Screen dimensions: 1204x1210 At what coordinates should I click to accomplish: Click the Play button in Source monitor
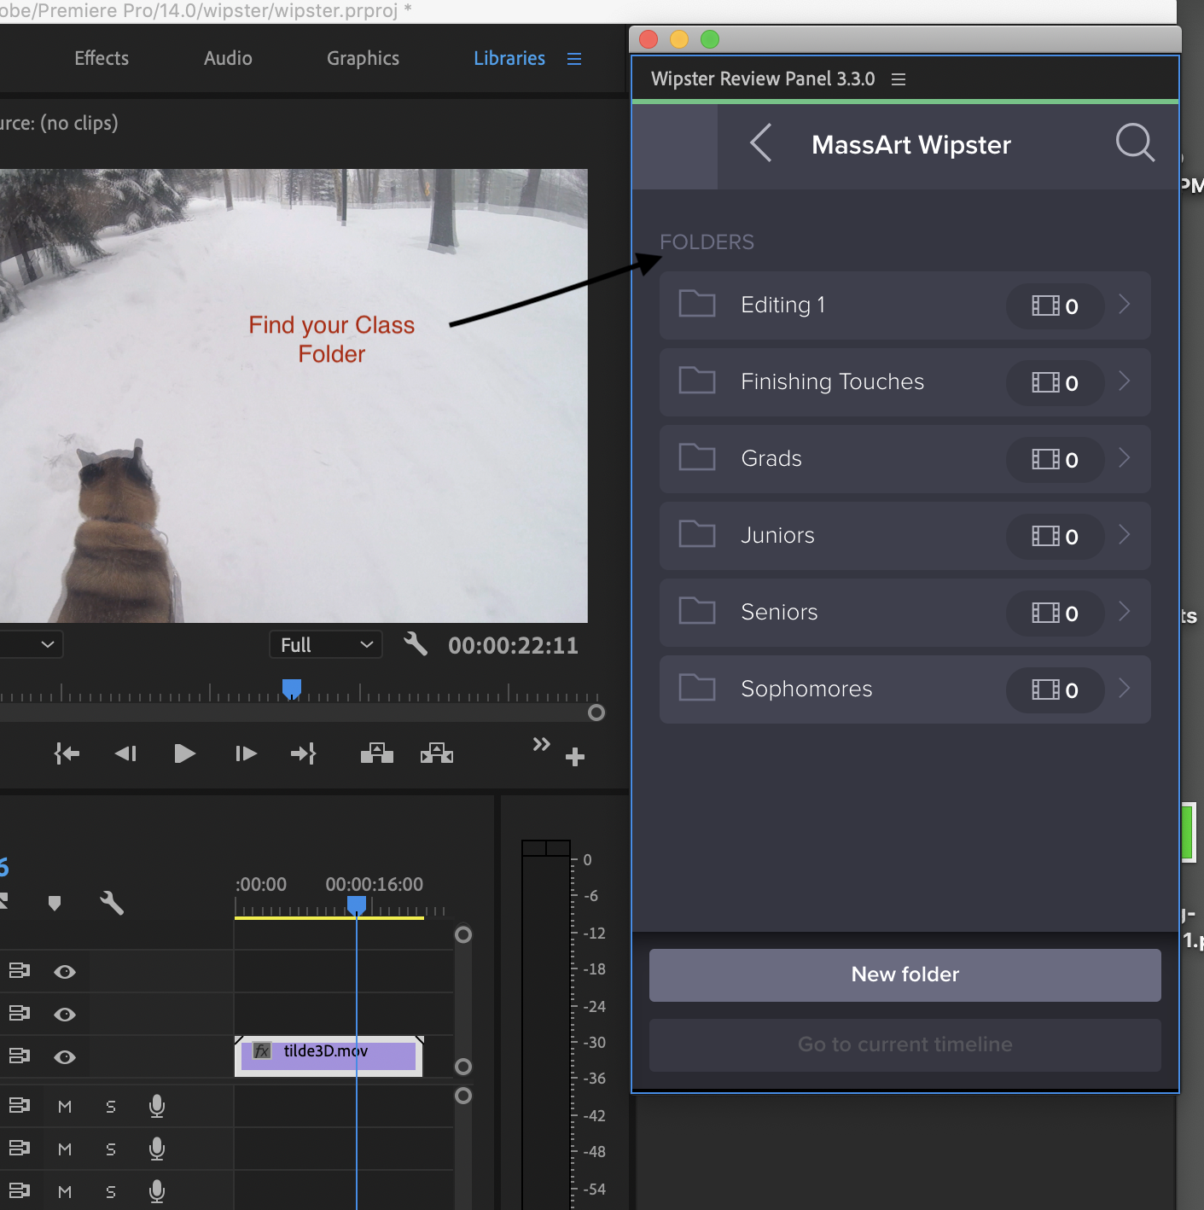click(x=184, y=753)
